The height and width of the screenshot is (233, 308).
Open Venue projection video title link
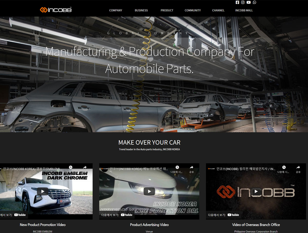click(139, 169)
